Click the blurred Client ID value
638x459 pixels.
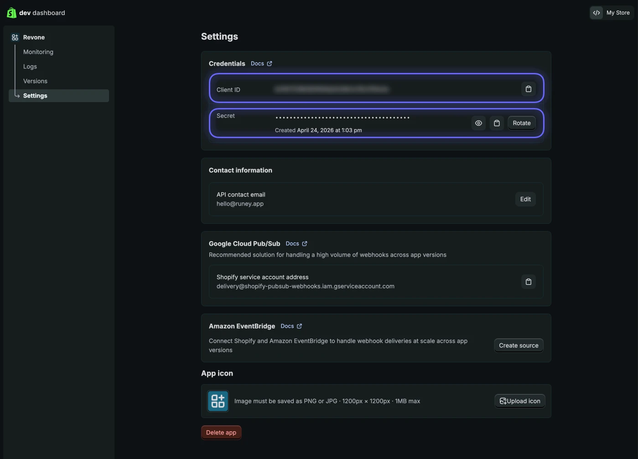332,89
